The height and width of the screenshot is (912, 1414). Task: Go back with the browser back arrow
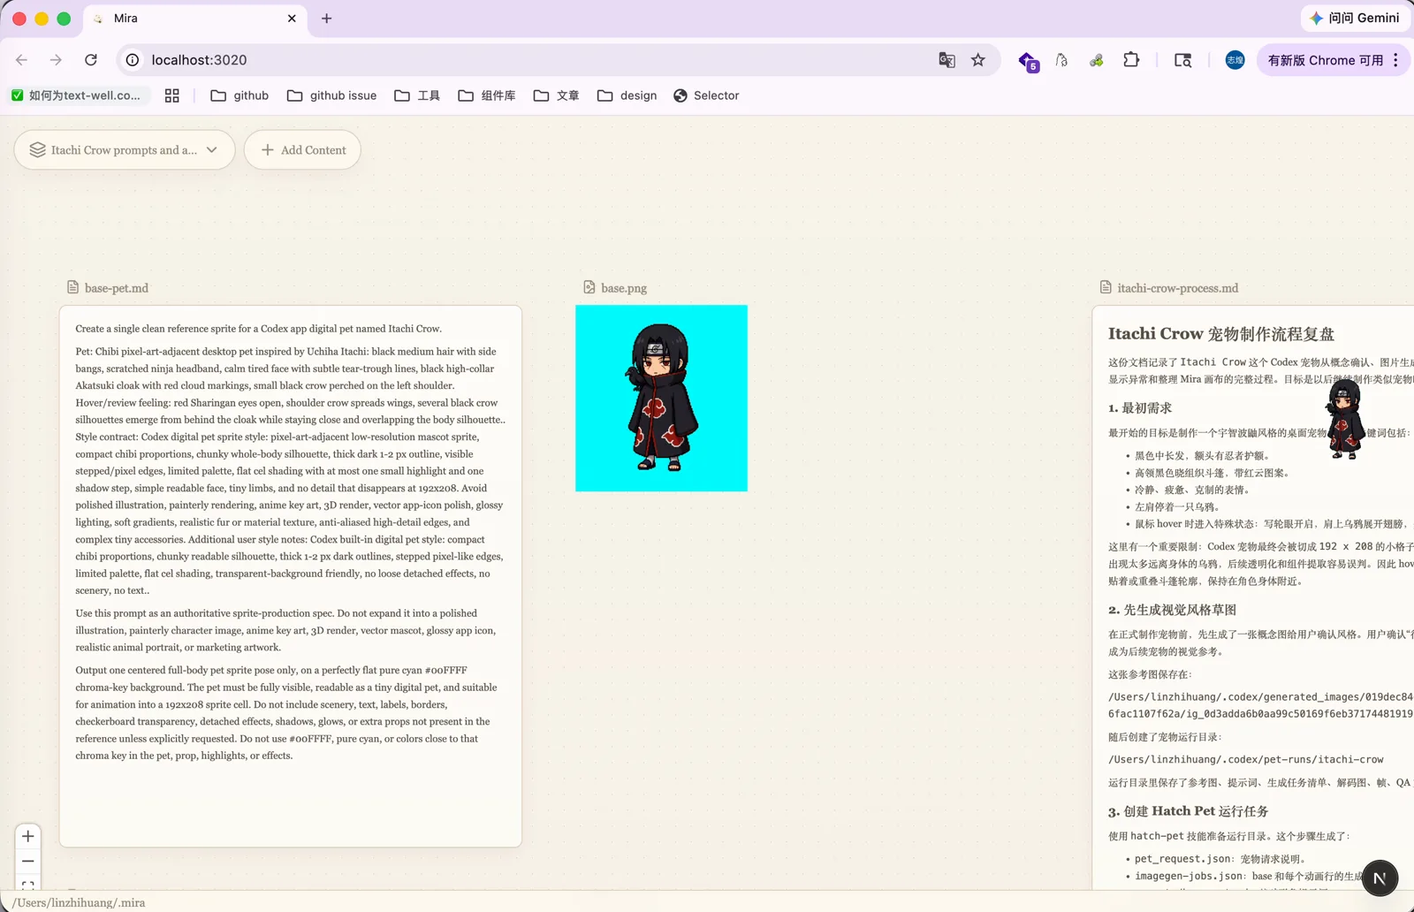(22, 60)
